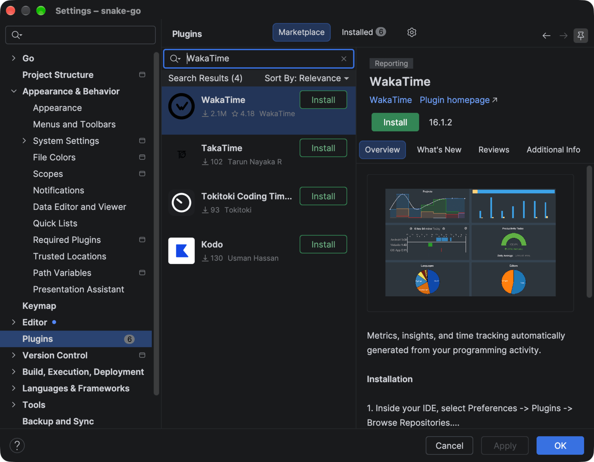Switch to the Installed plugins tab
This screenshot has width=594, height=462.
364,32
